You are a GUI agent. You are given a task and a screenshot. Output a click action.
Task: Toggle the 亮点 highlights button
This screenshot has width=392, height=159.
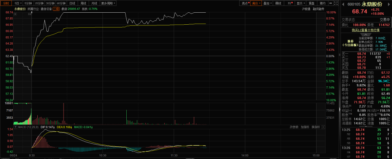pyautogui.click(x=245, y=3)
